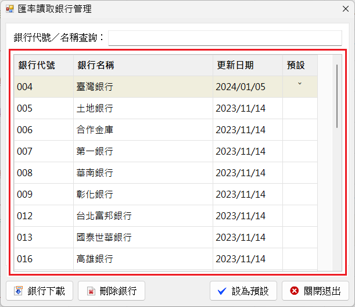
Task: Click the update date in 合作金庫 row
Action: pos(248,130)
